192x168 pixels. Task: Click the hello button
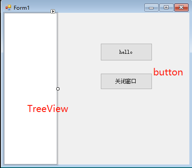click(126, 52)
